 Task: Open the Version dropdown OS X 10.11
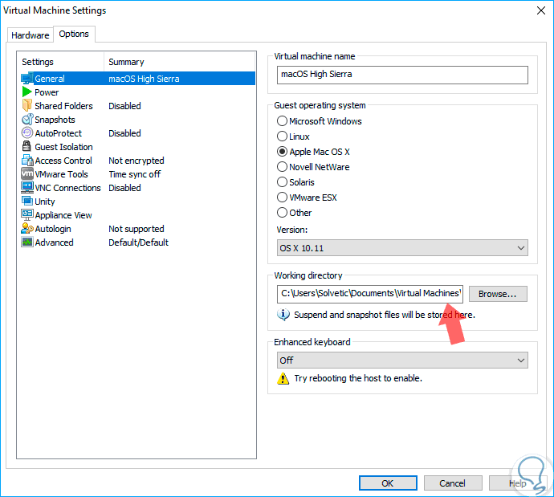pyautogui.click(x=402, y=248)
